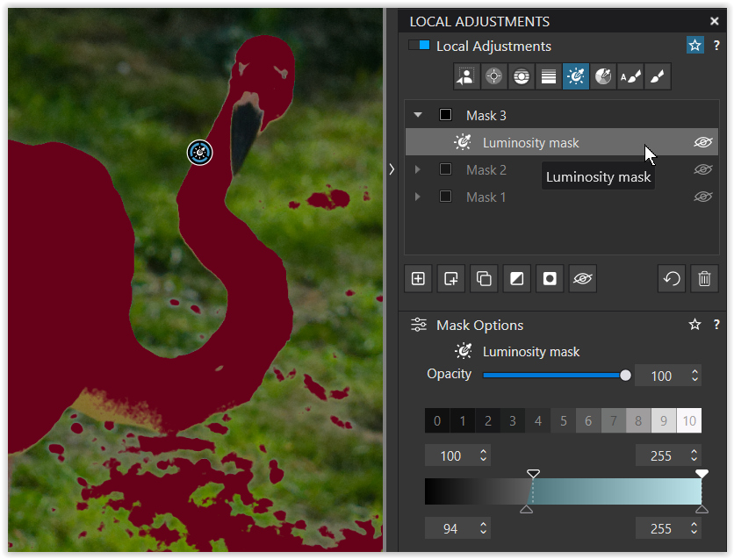Screen dimensions: 734x559
Task: Select the Control Point tool
Action: coord(493,77)
